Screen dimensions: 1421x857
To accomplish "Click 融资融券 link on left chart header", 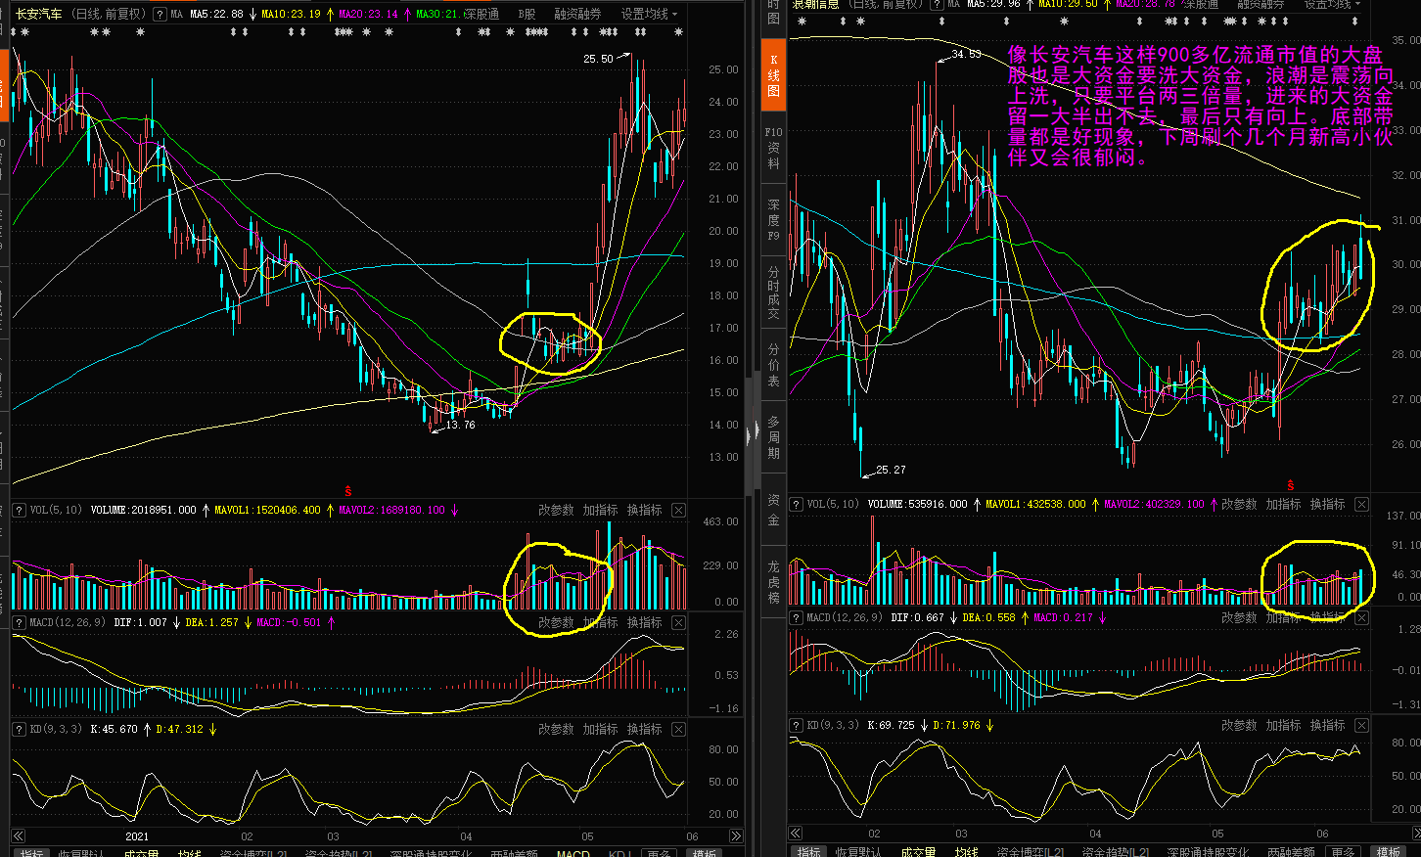I will point(577,15).
